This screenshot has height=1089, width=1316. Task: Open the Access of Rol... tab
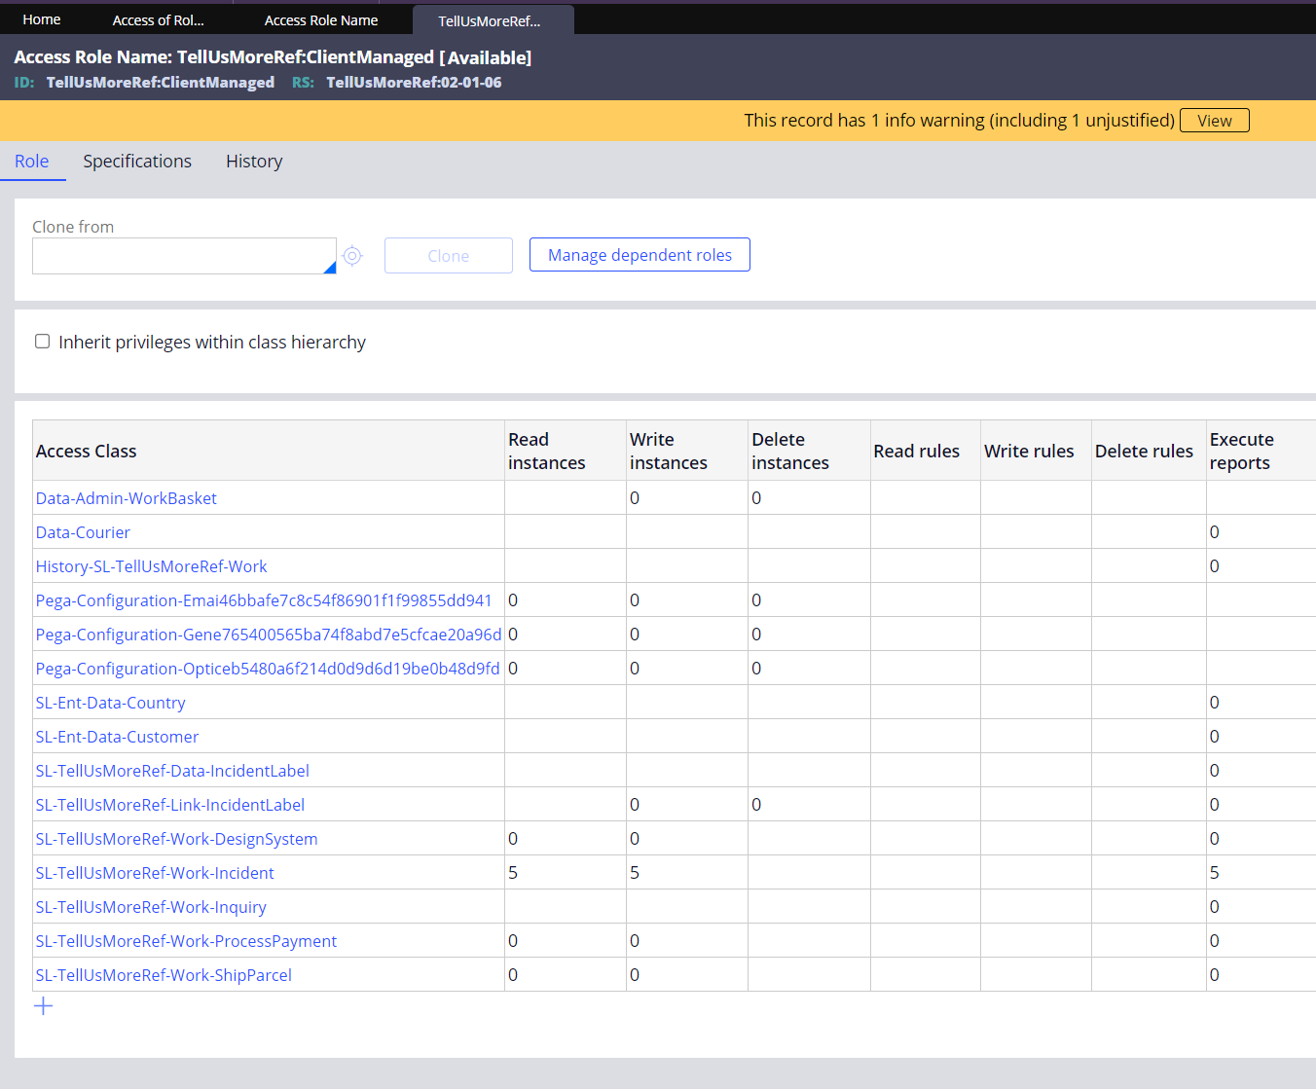click(x=159, y=20)
